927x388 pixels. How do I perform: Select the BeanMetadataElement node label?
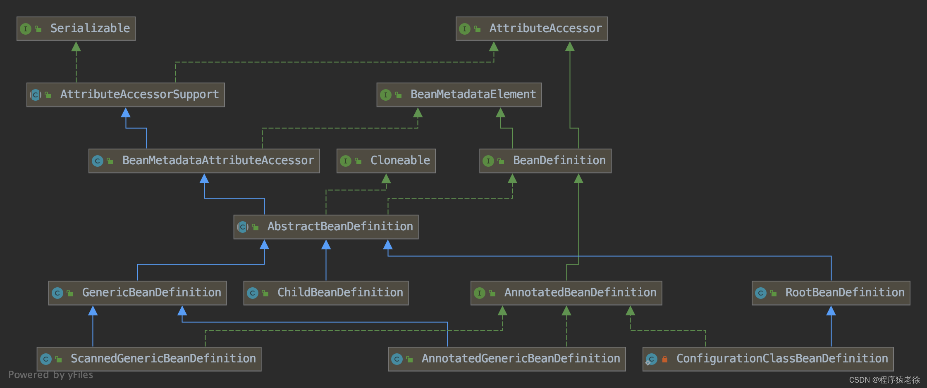pyautogui.click(x=473, y=95)
